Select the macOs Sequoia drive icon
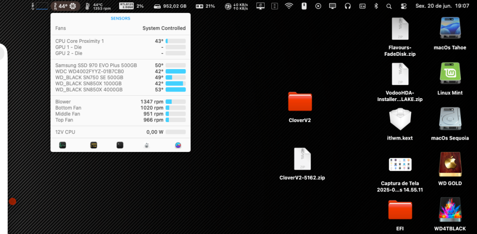This screenshot has width=477, height=234. (x=450, y=119)
